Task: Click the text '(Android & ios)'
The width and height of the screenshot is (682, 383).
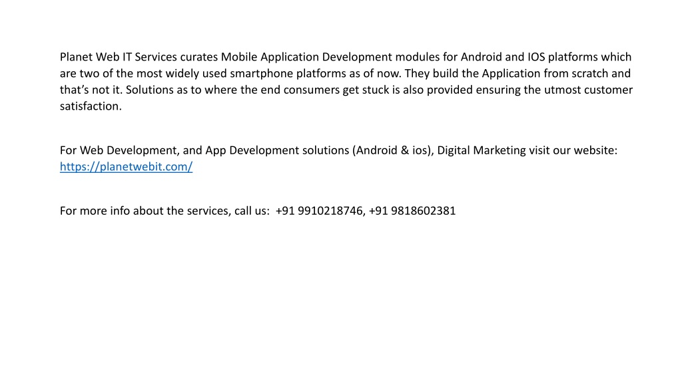Action: (393, 150)
